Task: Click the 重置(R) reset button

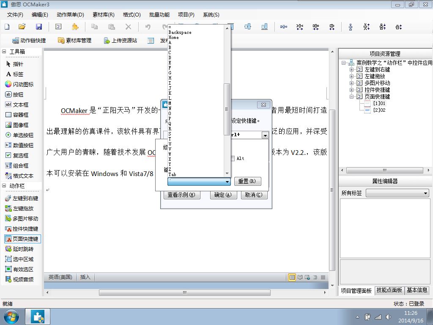Action: point(247,181)
